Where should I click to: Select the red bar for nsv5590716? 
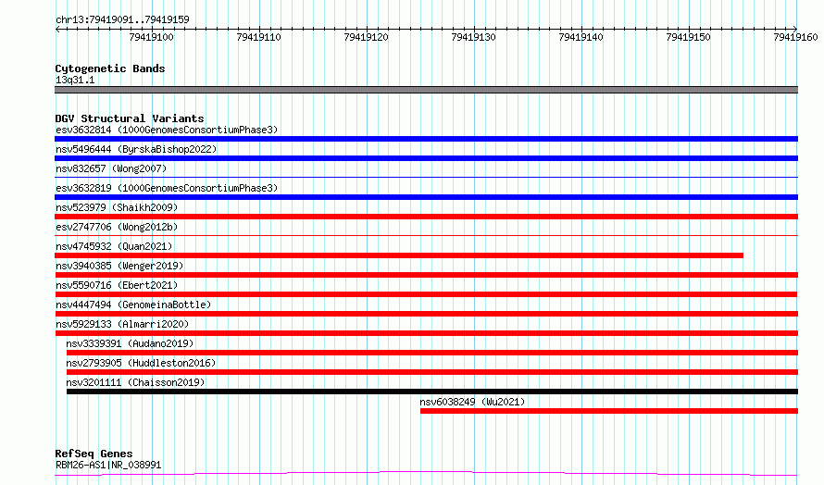click(x=426, y=294)
